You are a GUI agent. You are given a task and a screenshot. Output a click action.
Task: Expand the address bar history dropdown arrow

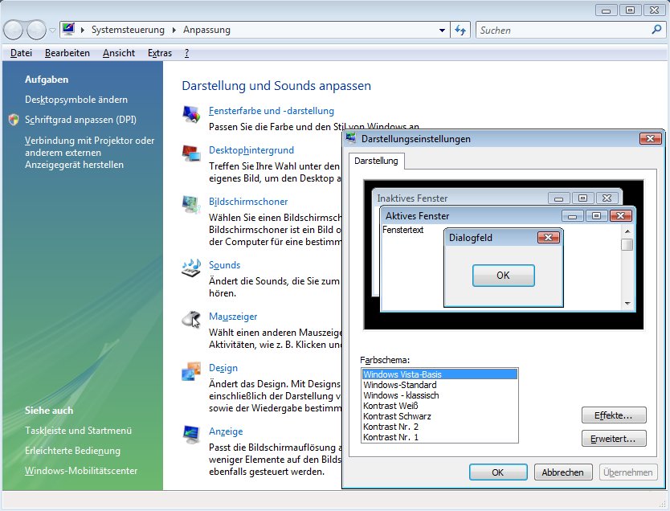(x=443, y=31)
